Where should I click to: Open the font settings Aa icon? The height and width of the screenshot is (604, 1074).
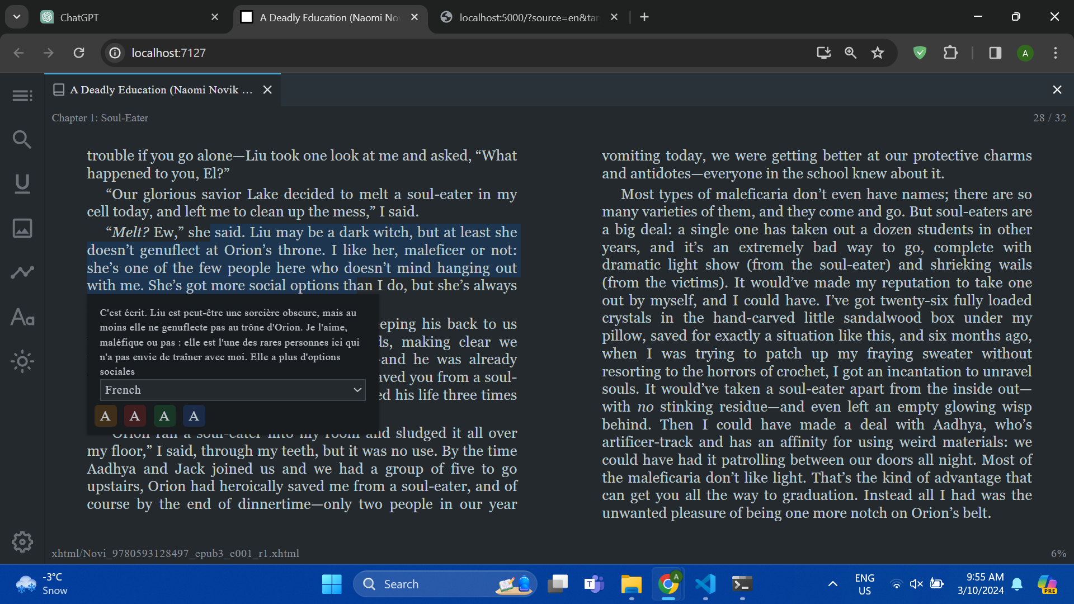[x=22, y=317]
